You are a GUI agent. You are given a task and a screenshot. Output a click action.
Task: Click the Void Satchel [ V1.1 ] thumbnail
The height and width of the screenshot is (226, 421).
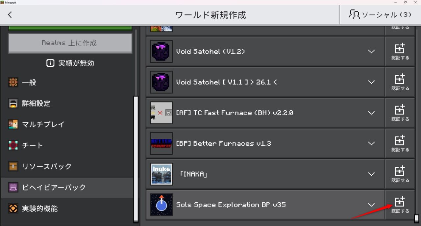(161, 82)
